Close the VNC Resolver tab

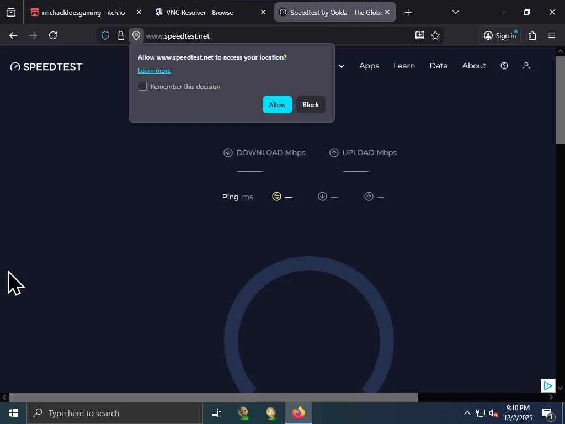[x=263, y=13]
